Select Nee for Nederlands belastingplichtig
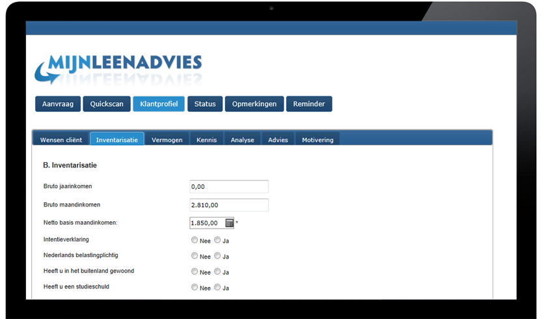542x319 pixels. tap(195, 256)
